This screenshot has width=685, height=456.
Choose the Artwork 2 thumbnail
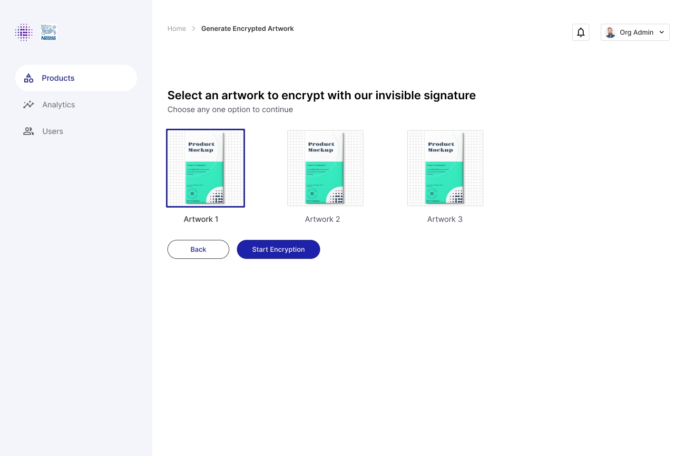[x=325, y=168]
